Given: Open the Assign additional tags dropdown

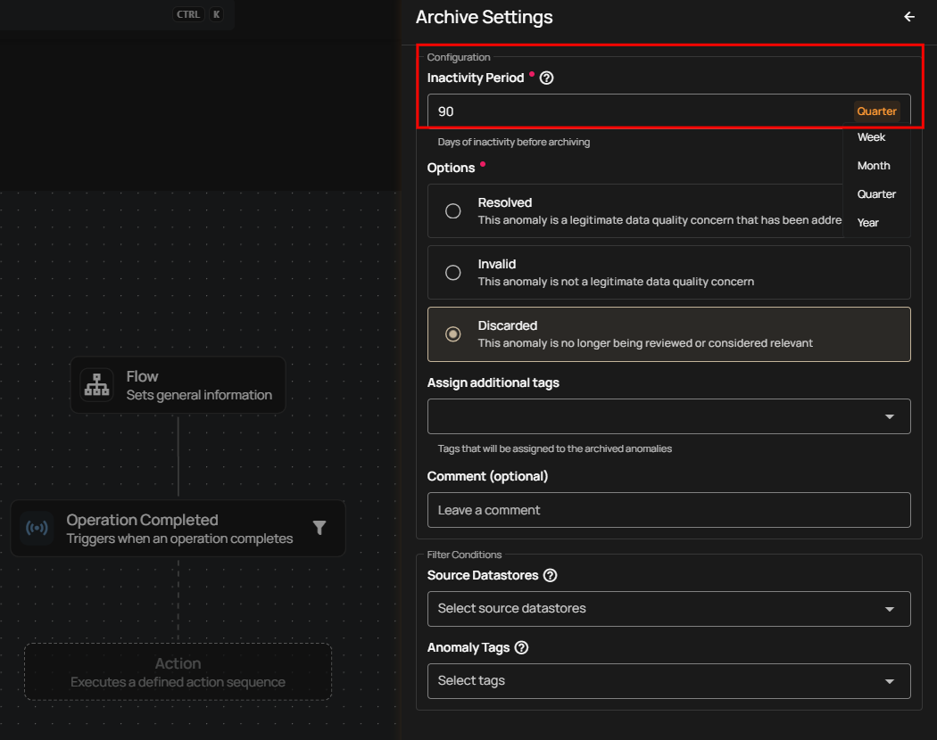Looking at the screenshot, I should [x=668, y=416].
